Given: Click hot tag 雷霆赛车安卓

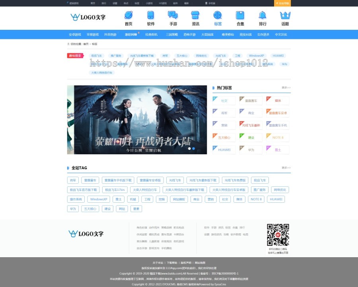Looking at the screenshot, I should [x=278, y=113].
